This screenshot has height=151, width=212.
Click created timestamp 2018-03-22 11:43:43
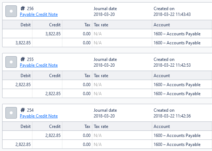(172, 14)
